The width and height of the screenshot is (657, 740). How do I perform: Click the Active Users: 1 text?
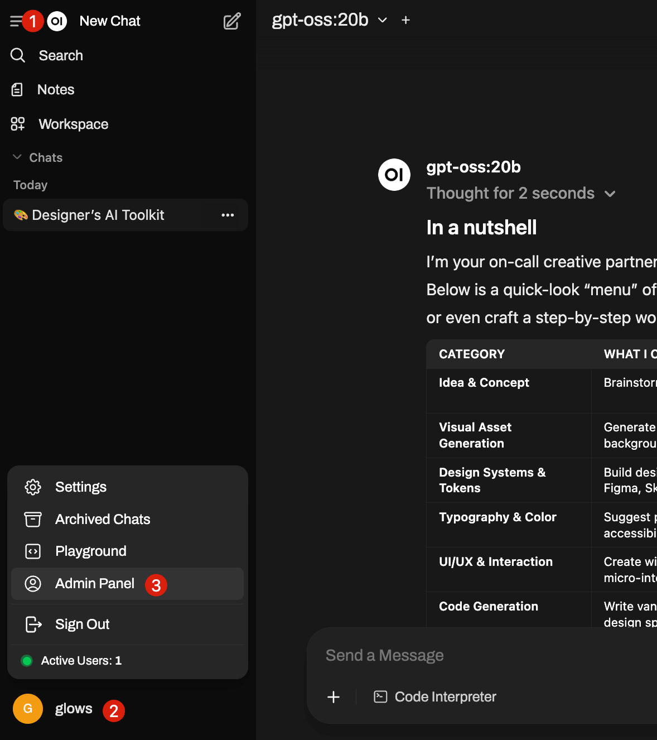pyautogui.click(x=81, y=661)
